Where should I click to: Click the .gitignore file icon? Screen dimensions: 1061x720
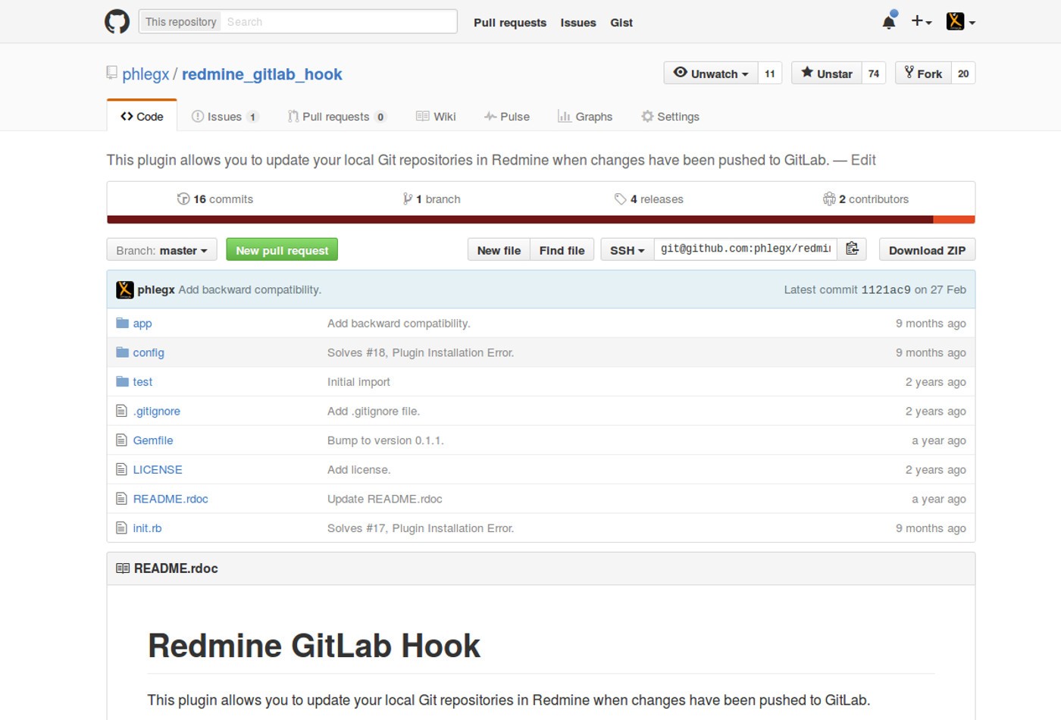pos(121,411)
